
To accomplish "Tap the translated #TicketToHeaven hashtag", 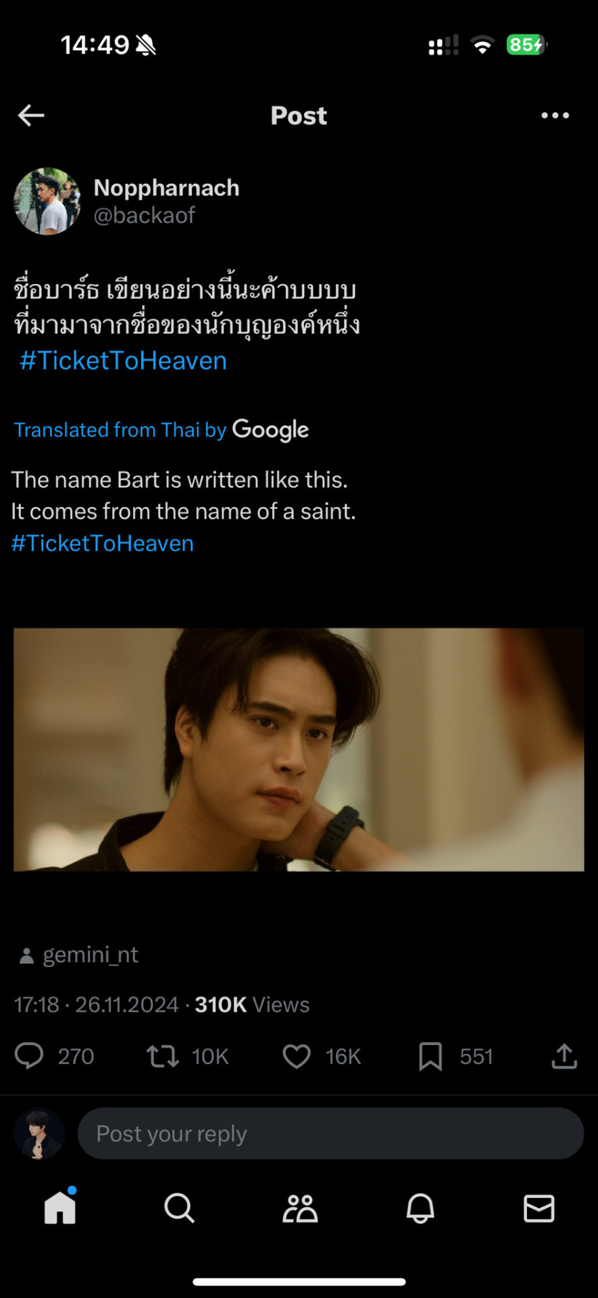I will click(103, 544).
